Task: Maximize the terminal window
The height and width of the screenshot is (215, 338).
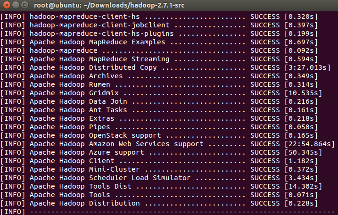Action: point(25,6)
